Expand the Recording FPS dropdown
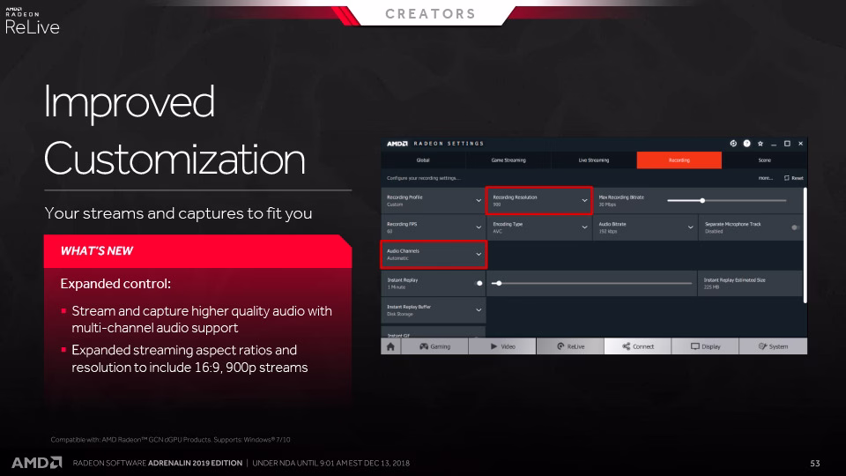 pos(434,227)
